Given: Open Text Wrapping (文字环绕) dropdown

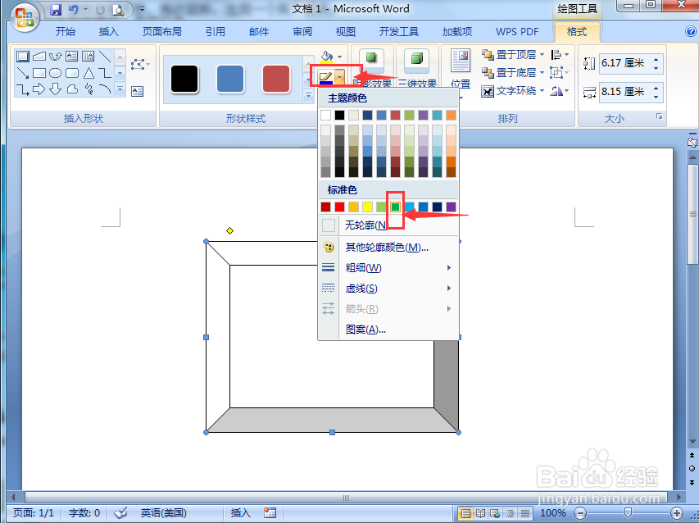Looking at the screenshot, I should (x=542, y=91).
